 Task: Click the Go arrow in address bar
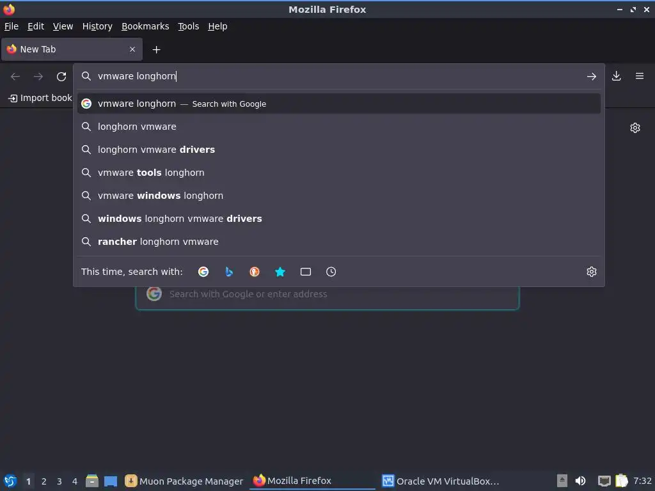pos(591,77)
